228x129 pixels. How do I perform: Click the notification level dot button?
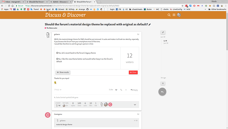(163, 83)
